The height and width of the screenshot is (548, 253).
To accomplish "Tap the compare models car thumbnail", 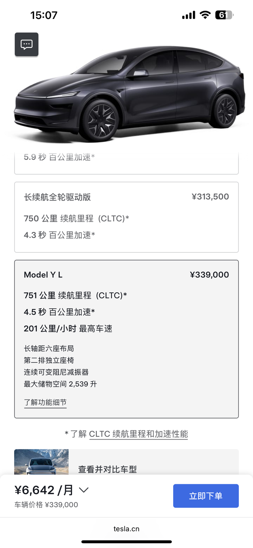I will (41, 462).
